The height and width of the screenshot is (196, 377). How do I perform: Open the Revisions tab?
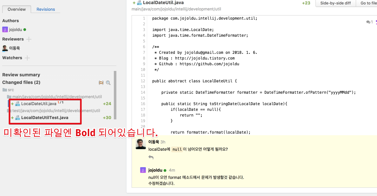pyautogui.click(x=46, y=9)
